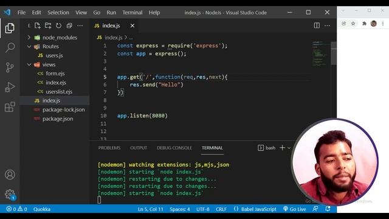Open the Go menu
The width and height of the screenshot is (389, 219).
pyautogui.click(x=97, y=12)
